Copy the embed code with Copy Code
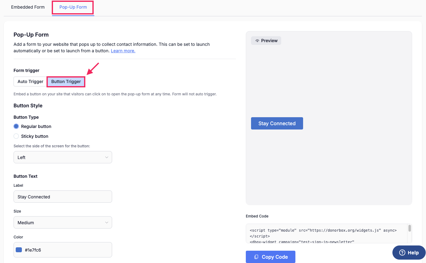426x263 pixels. point(270,257)
